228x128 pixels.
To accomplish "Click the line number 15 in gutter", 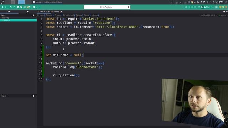I will tap(41, 75).
